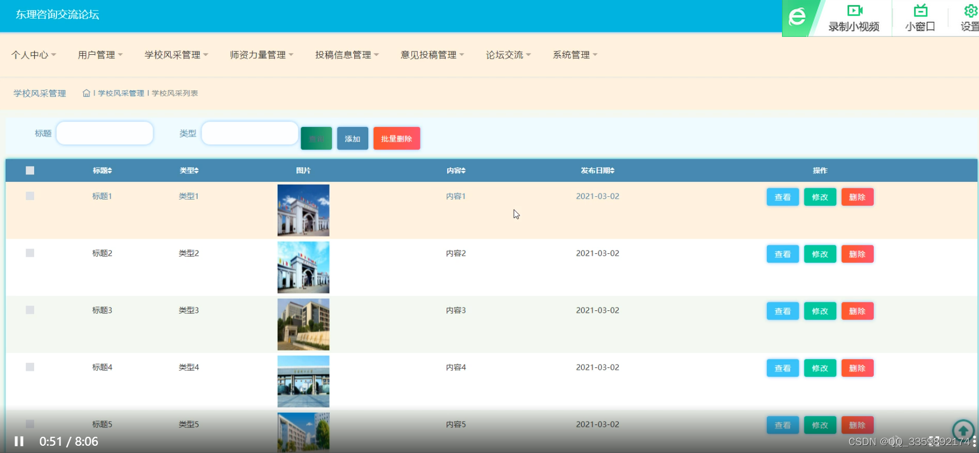
Task: Click 删除 for 标题4 row
Action: 858,368
